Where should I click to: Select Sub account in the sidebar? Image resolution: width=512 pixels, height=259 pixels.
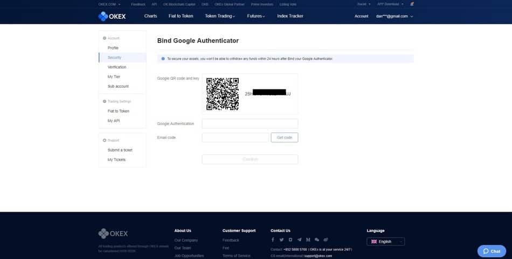118,87
